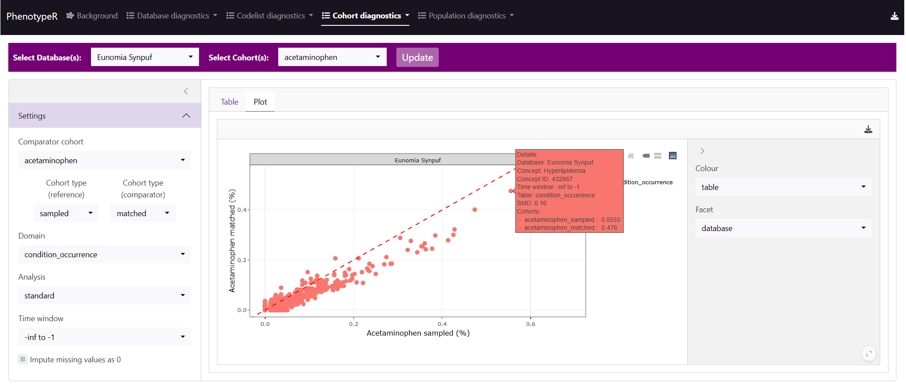Click the Plotly logo icon in plot toolbar
906x389 pixels.
tap(672, 156)
